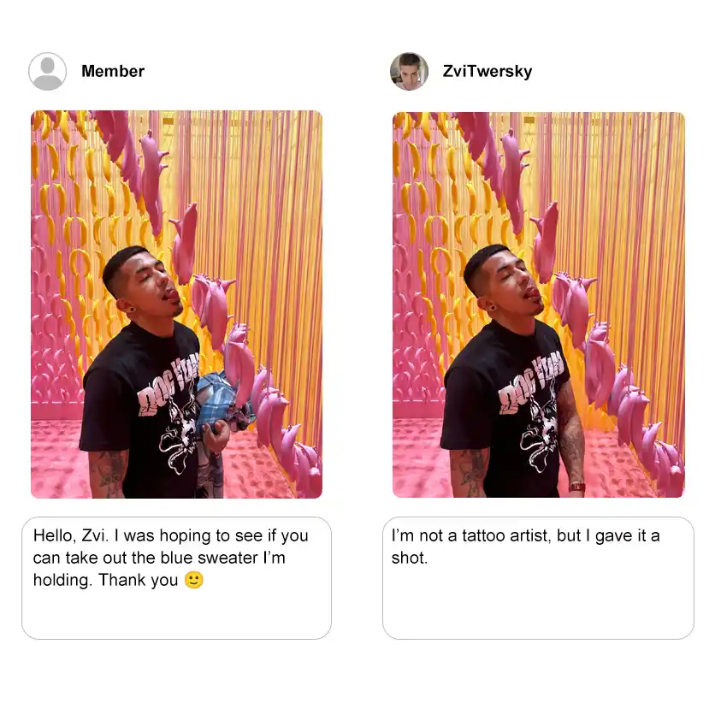
Task: Open the original photo with blue sweater
Action: [176, 304]
